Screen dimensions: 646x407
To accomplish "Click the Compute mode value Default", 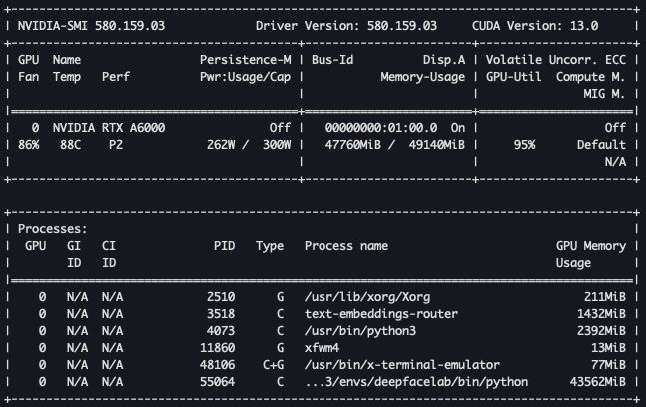I will 601,145.
